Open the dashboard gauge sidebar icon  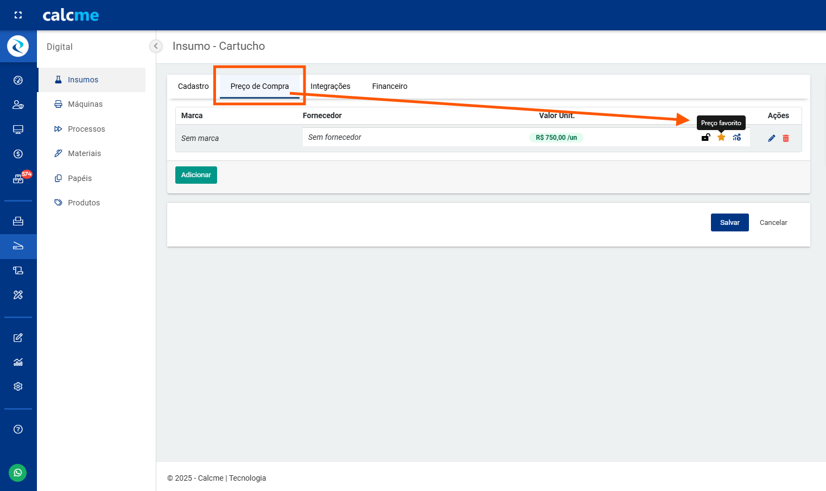[18, 80]
